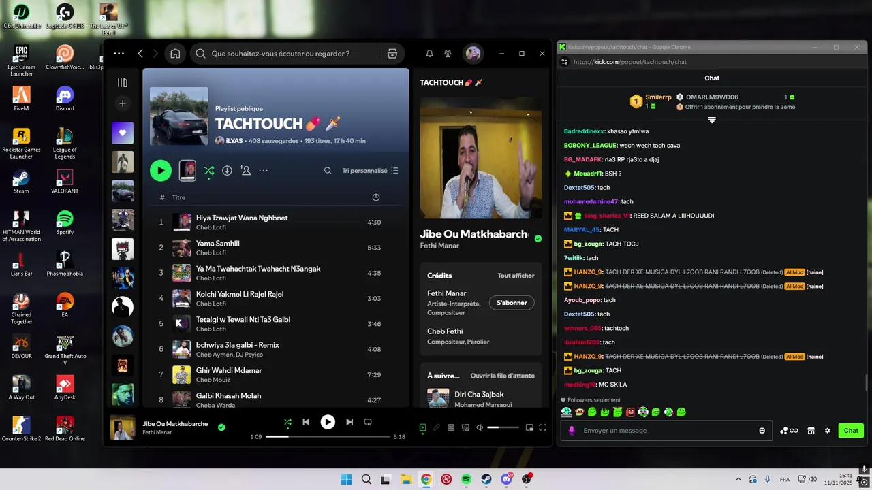The height and width of the screenshot is (490, 872).
Task: Click the now-playing album art in player bar
Action: [123, 427]
